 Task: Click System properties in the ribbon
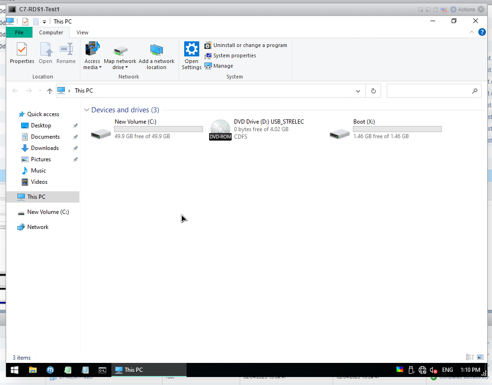click(234, 55)
